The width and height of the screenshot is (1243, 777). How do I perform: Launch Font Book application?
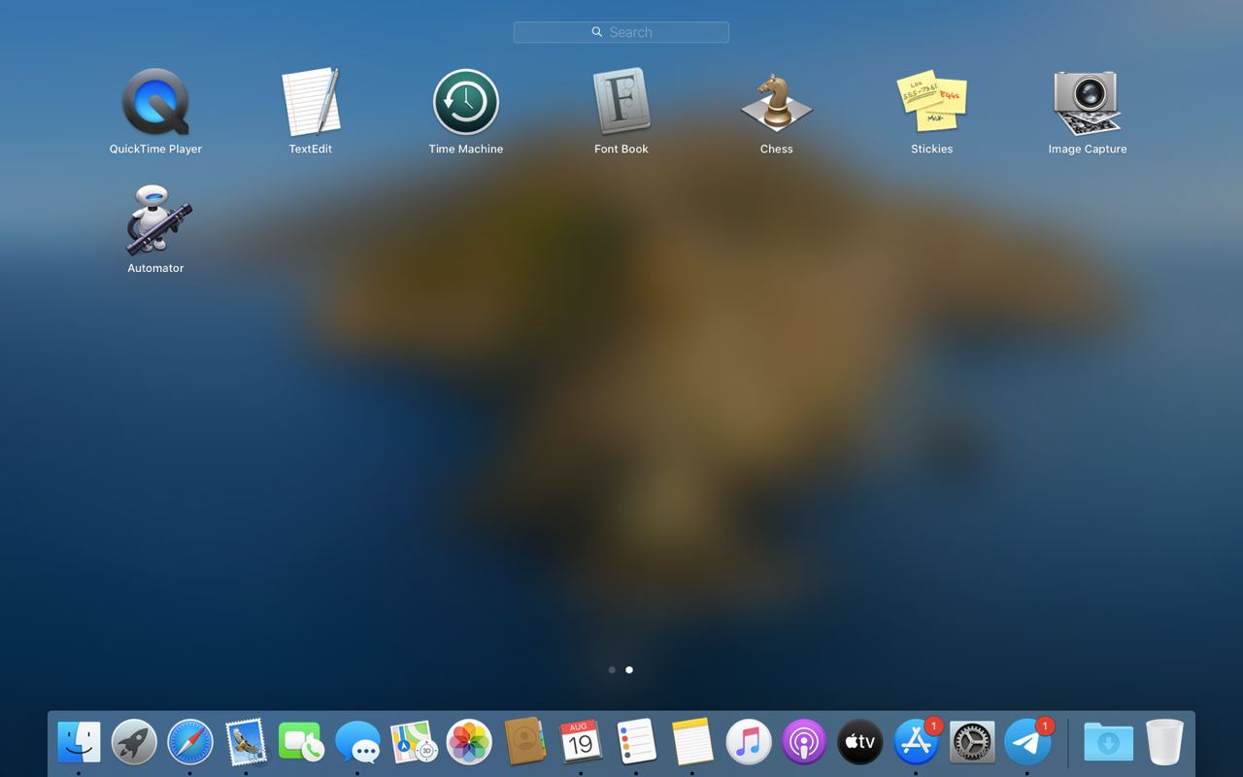click(621, 102)
